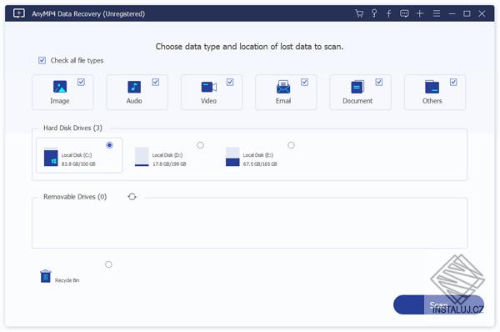This screenshot has height=332, width=500.
Task: Click the key register icon
Action: pos(374,13)
